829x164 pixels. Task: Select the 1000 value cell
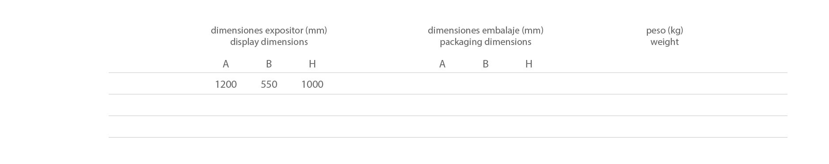[x=312, y=84]
